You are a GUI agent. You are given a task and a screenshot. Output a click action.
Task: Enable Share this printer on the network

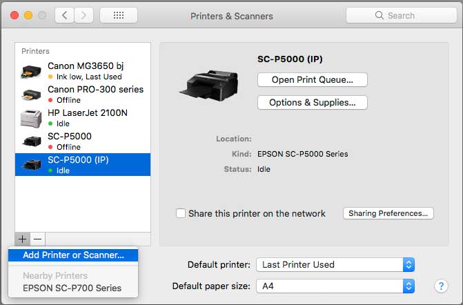(181, 213)
